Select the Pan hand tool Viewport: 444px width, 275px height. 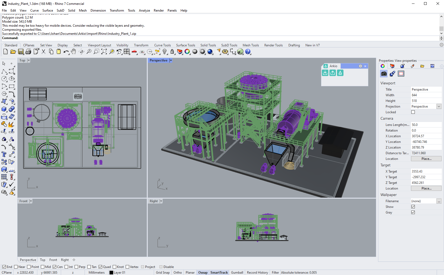click(x=74, y=51)
